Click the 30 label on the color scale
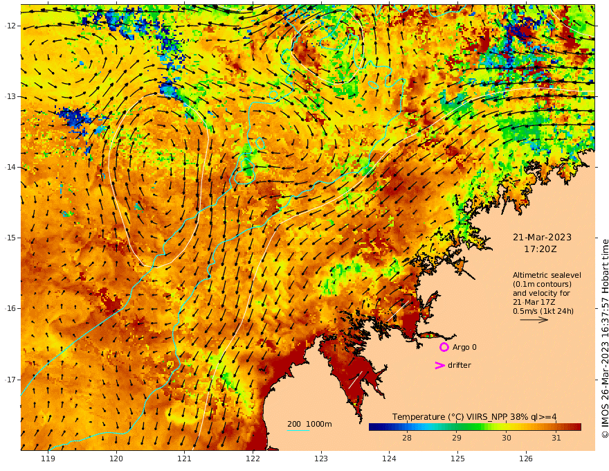Screen dimensions: 609x471 point(507,438)
